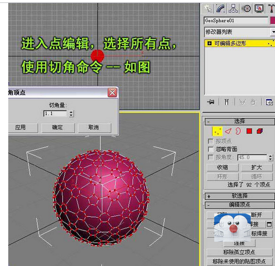This screenshot has height=266, width=275.
Task: Select Polygon sub-object level icon
Action: pyautogui.click(x=249, y=131)
